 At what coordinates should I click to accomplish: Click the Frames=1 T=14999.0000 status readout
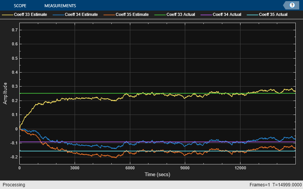[x=275, y=185]
